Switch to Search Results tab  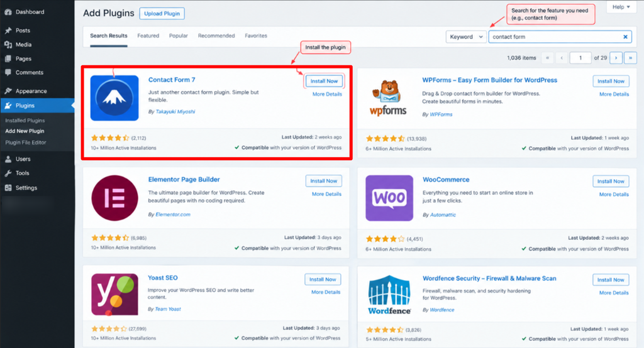tap(109, 36)
